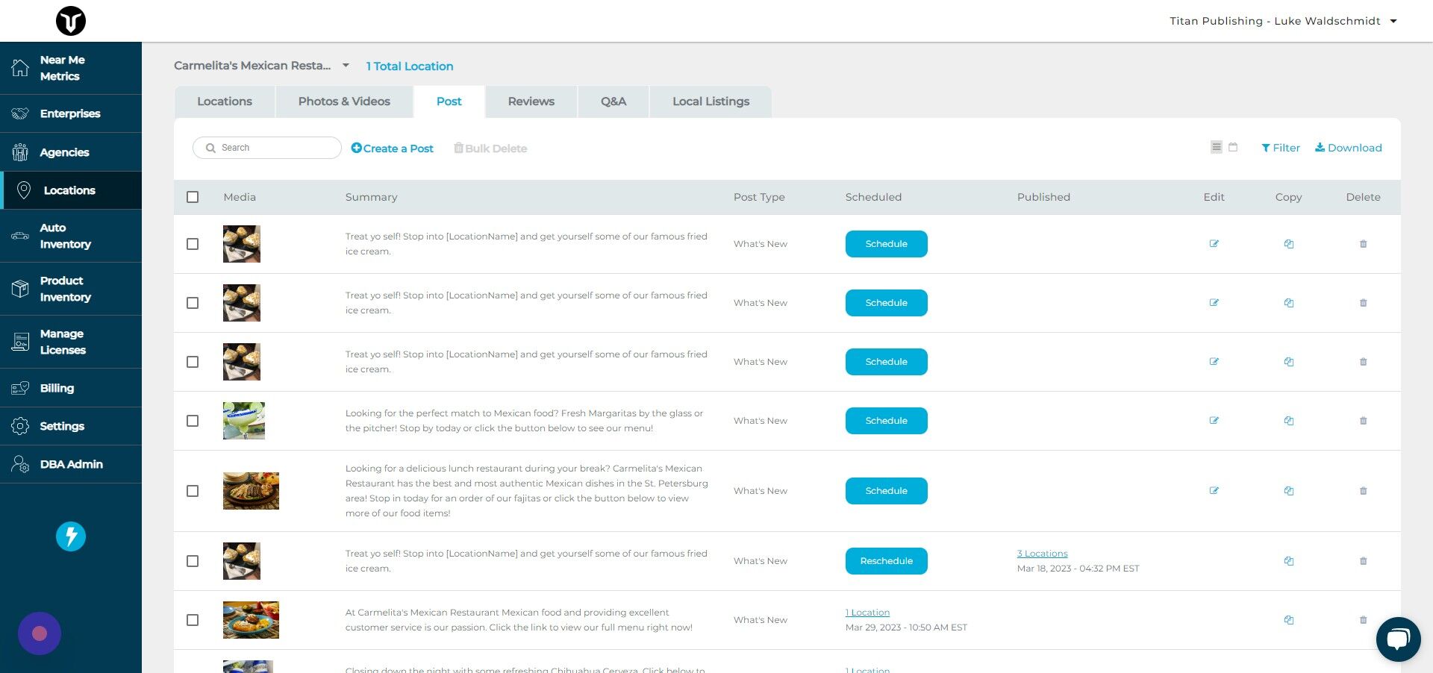Delete the lunch restaurant fajitas post
This screenshot has height=673, width=1433.
click(1364, 491)
